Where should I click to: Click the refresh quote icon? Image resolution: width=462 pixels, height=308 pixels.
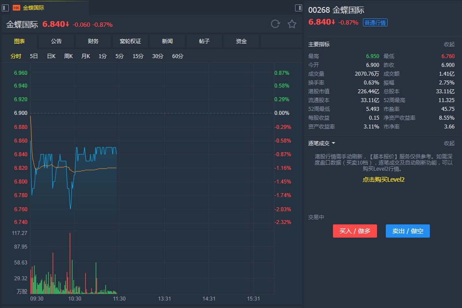pos(275,24)
